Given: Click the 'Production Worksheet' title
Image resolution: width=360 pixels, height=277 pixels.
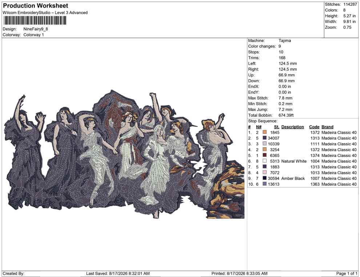Looking at the screenshot, I should click(36, 6).
